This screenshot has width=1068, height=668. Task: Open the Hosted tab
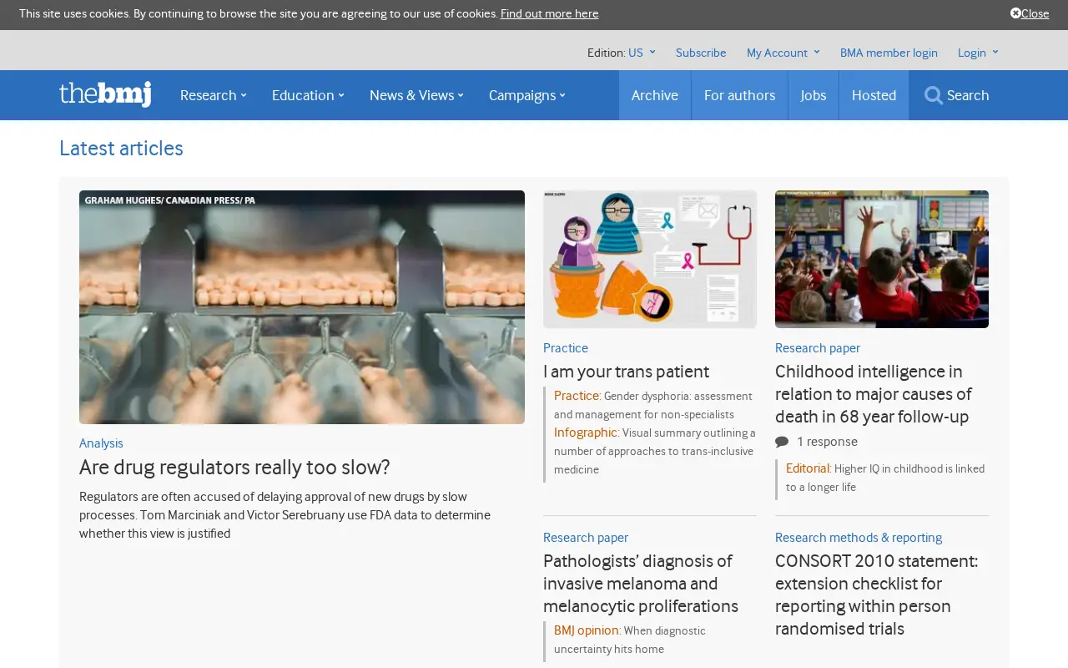pyautogui.click(x=874, y=95)
